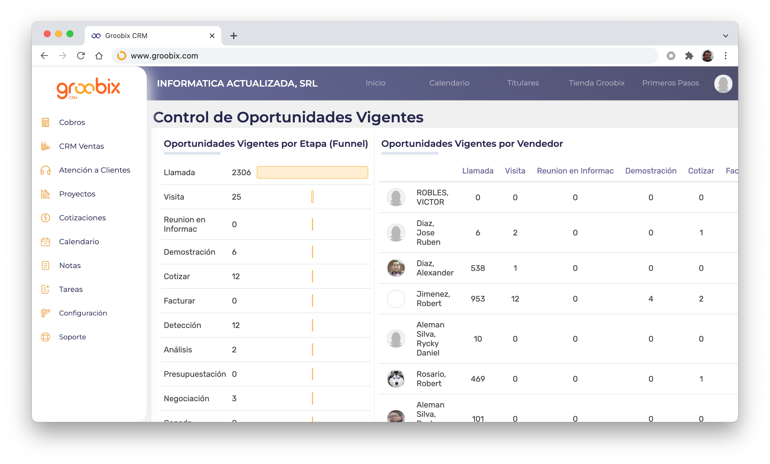This screenshot has height=464, width=770.
Task: Expand the tab search chevron
Action: tap(726, 36)
